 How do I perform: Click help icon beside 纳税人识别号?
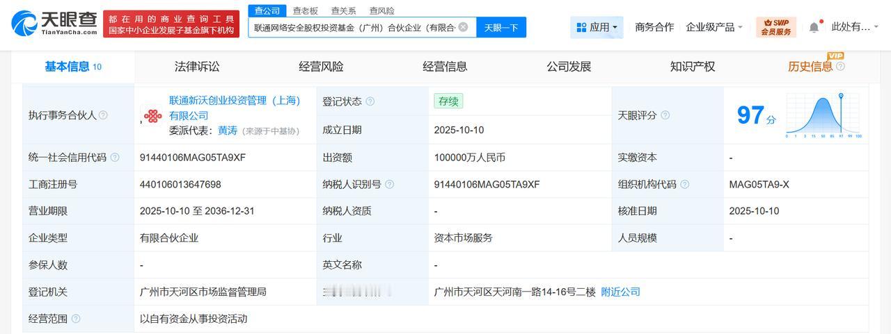389,185
